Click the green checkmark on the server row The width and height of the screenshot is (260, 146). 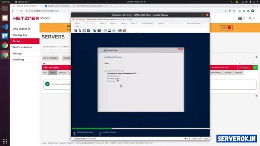256,67
